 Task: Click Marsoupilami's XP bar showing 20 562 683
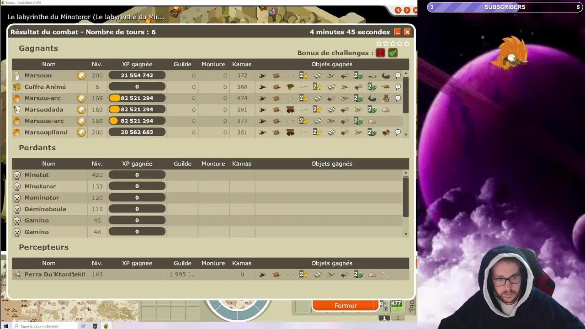click(137, 133)
